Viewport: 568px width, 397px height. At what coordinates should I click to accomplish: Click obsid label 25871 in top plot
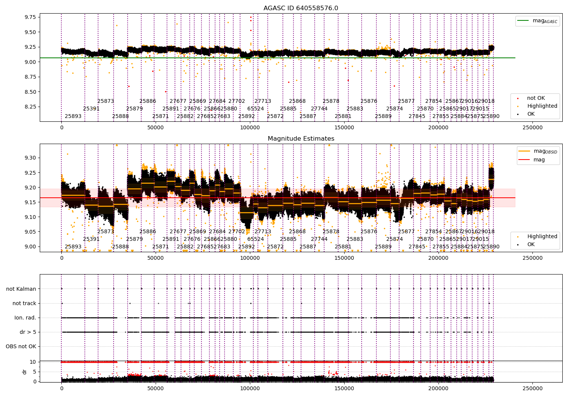tap(161, 116)
